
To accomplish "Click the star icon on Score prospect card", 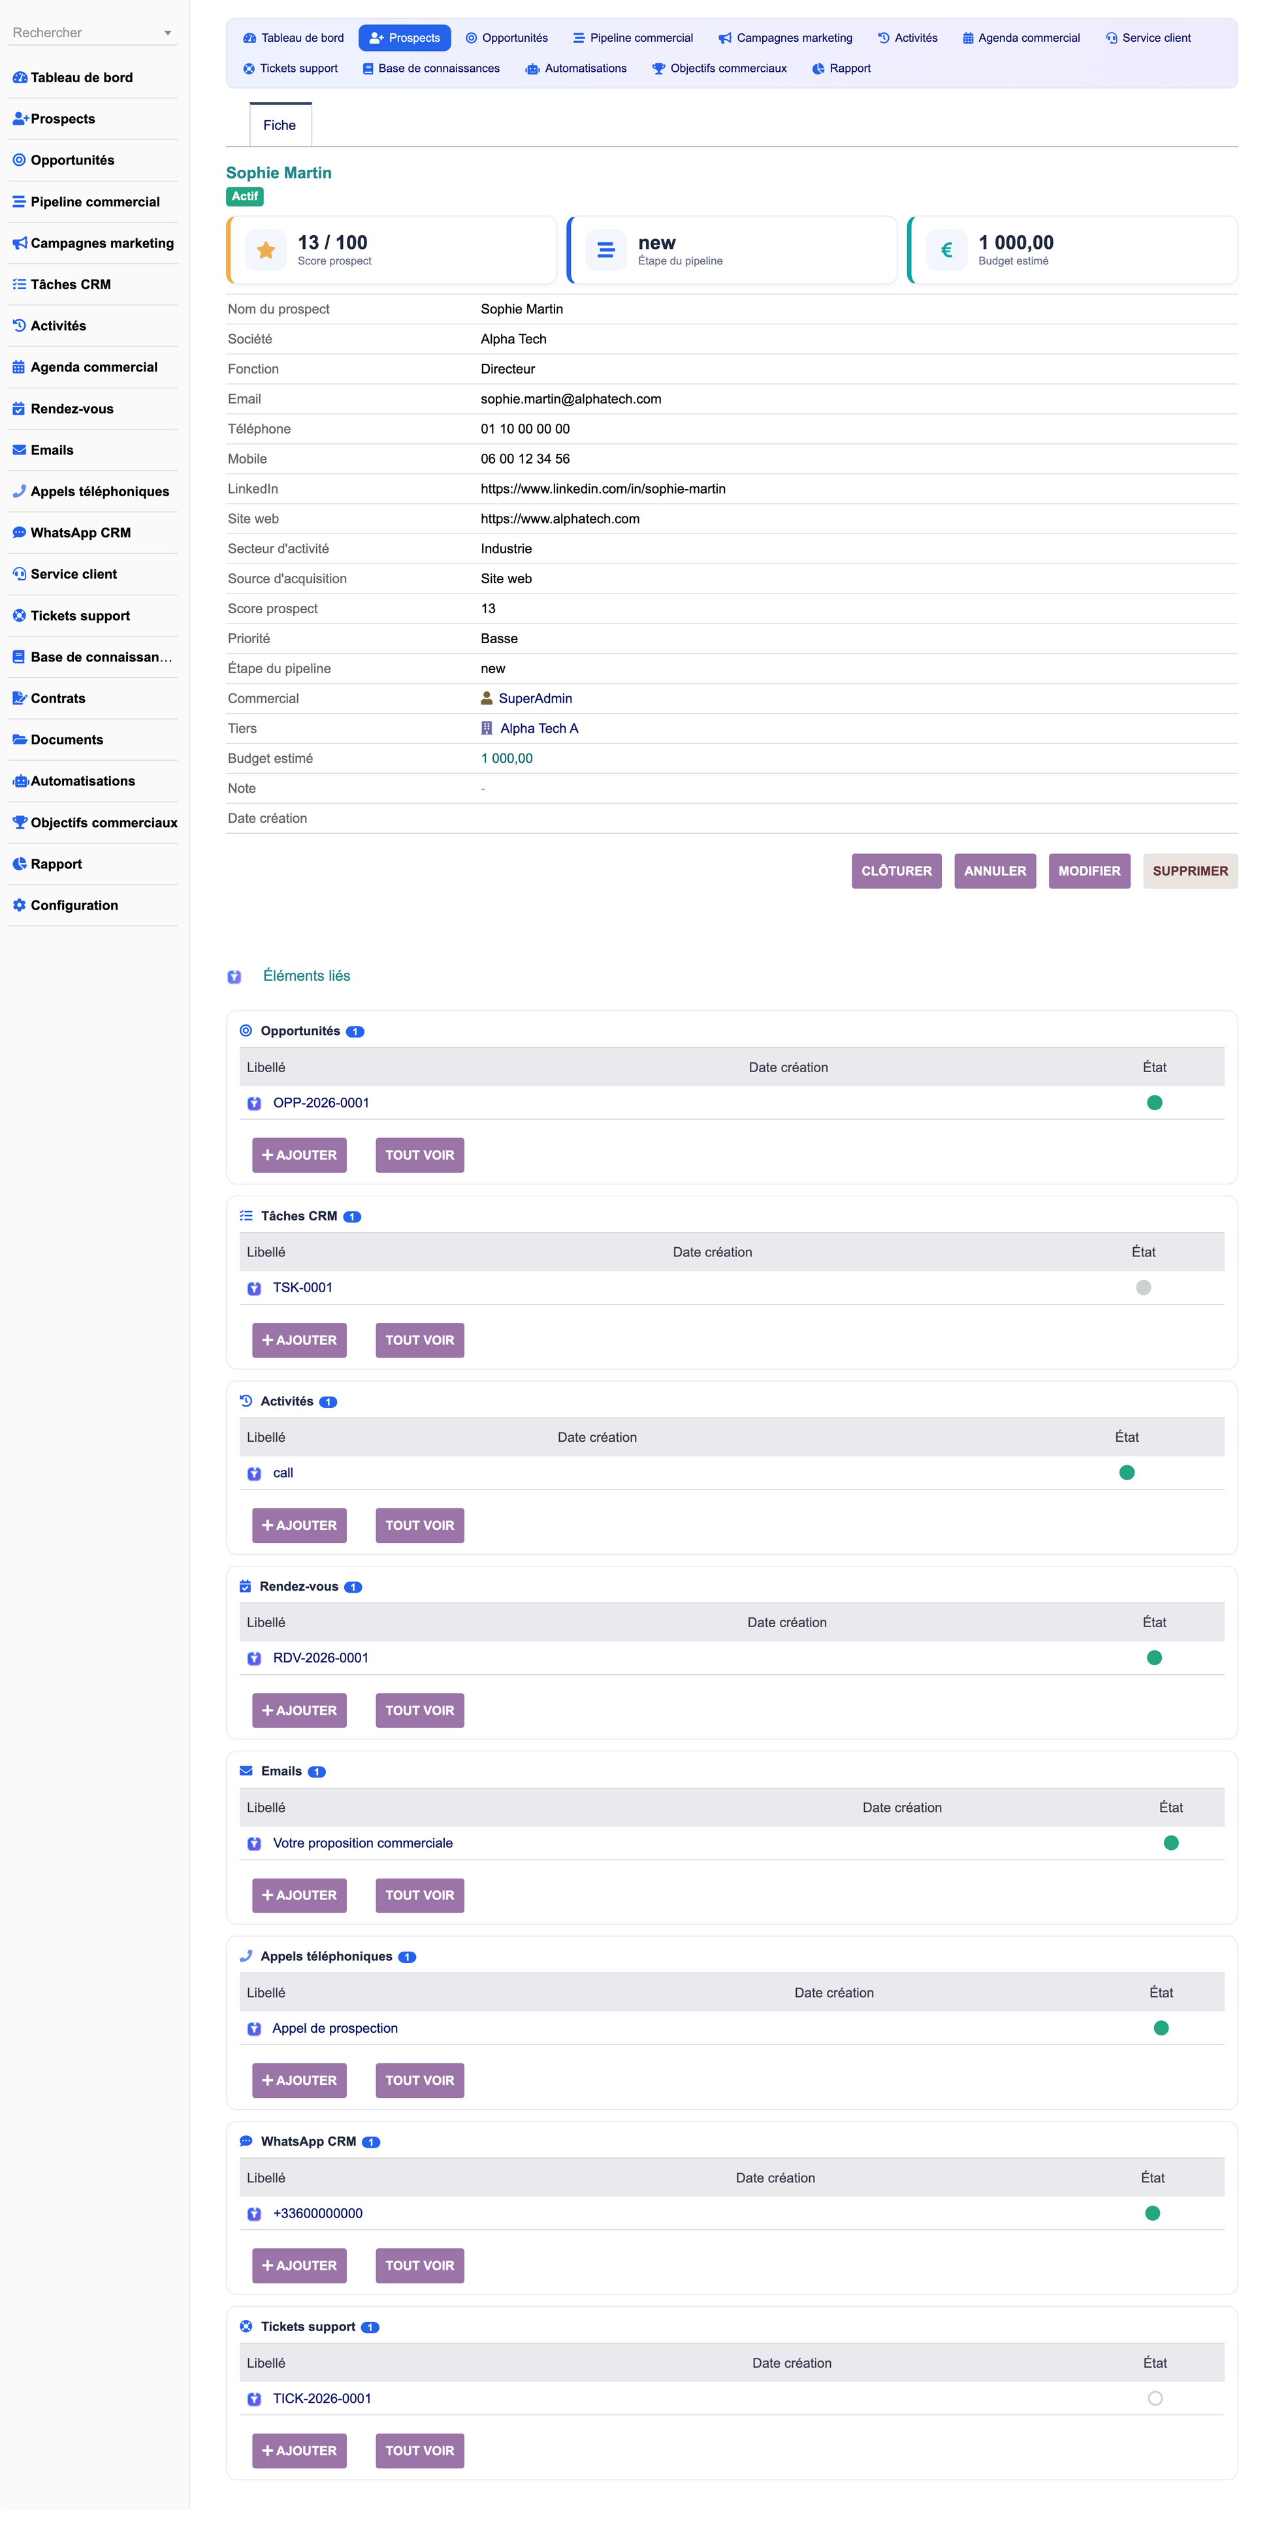I will coord(266,250).
